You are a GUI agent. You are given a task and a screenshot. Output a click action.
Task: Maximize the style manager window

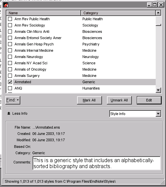click(155, 5)
